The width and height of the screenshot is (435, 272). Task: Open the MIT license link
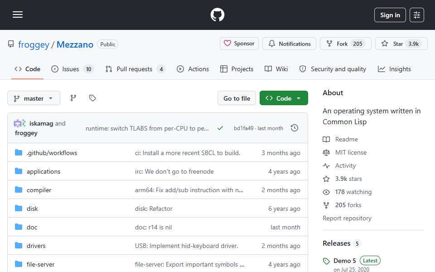click(345, 152)
